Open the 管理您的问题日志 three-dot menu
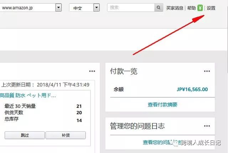The image size is (228, 153). pyautogui.click(x=207, y=126)
